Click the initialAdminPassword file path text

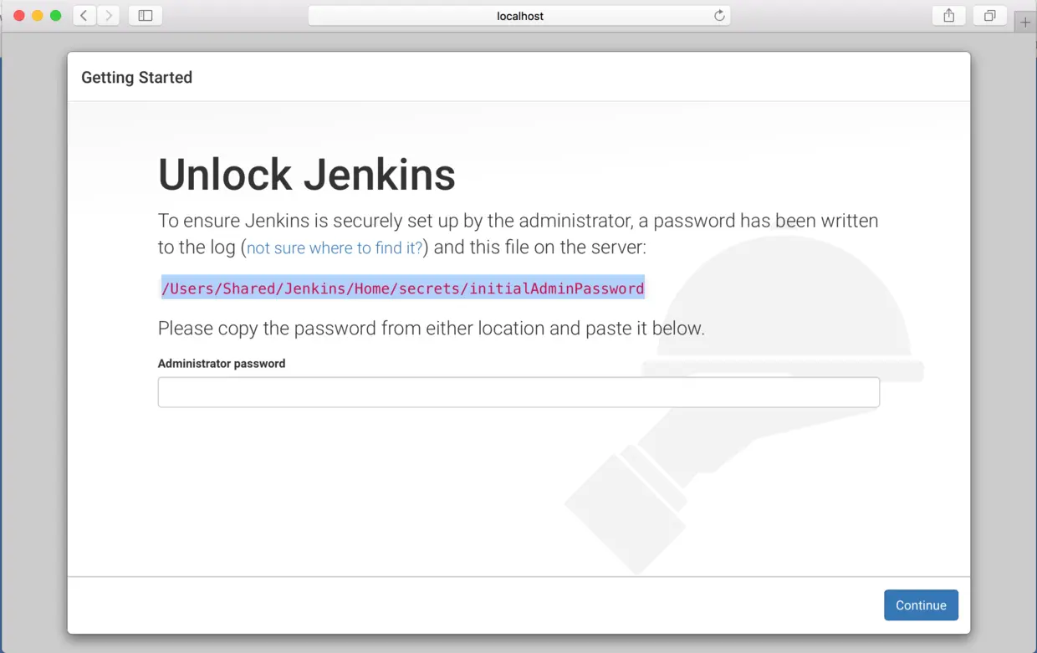[x=402, y=288]
